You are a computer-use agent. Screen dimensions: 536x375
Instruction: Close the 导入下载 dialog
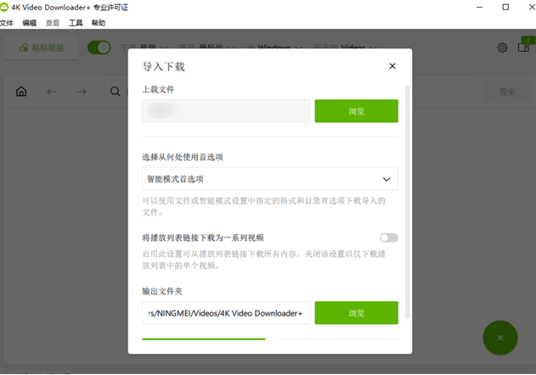(x=392, y=66)
